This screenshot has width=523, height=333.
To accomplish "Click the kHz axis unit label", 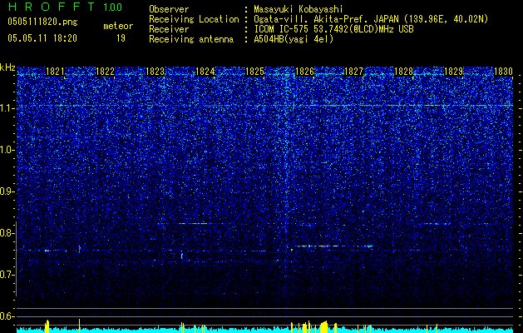I will [7, 67].
